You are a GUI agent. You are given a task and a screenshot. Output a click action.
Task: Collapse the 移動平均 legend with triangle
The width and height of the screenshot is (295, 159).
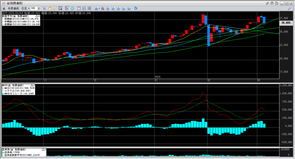(x=36, y=16)
